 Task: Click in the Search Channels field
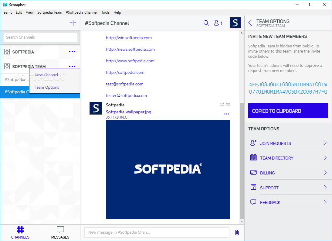pyautogui.click(x=41, y=37)
